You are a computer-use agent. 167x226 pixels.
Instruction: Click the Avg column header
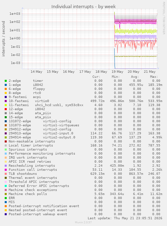(x=135, y=77)
